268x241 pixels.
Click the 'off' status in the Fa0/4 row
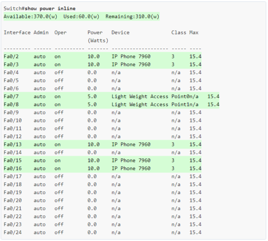[x=59, y=72]
